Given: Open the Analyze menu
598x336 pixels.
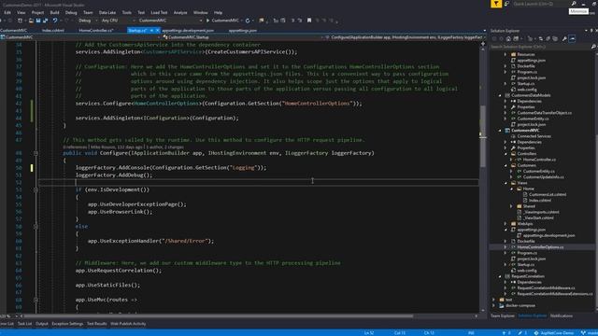Looking at the screenshot, I should pos(180,12).
